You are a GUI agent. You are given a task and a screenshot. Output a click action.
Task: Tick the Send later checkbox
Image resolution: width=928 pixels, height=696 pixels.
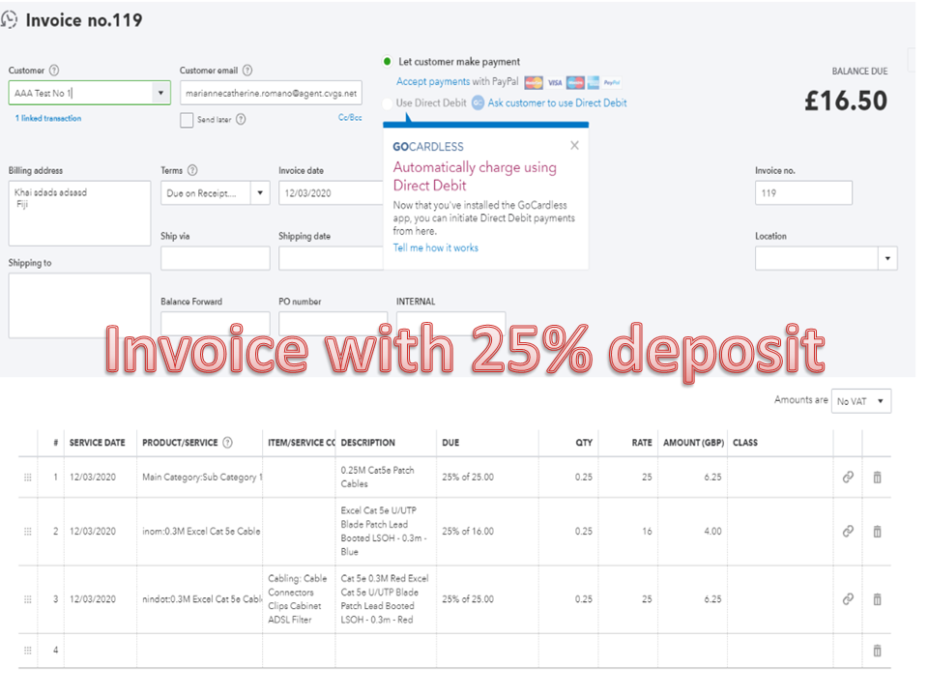click(187, 120)
